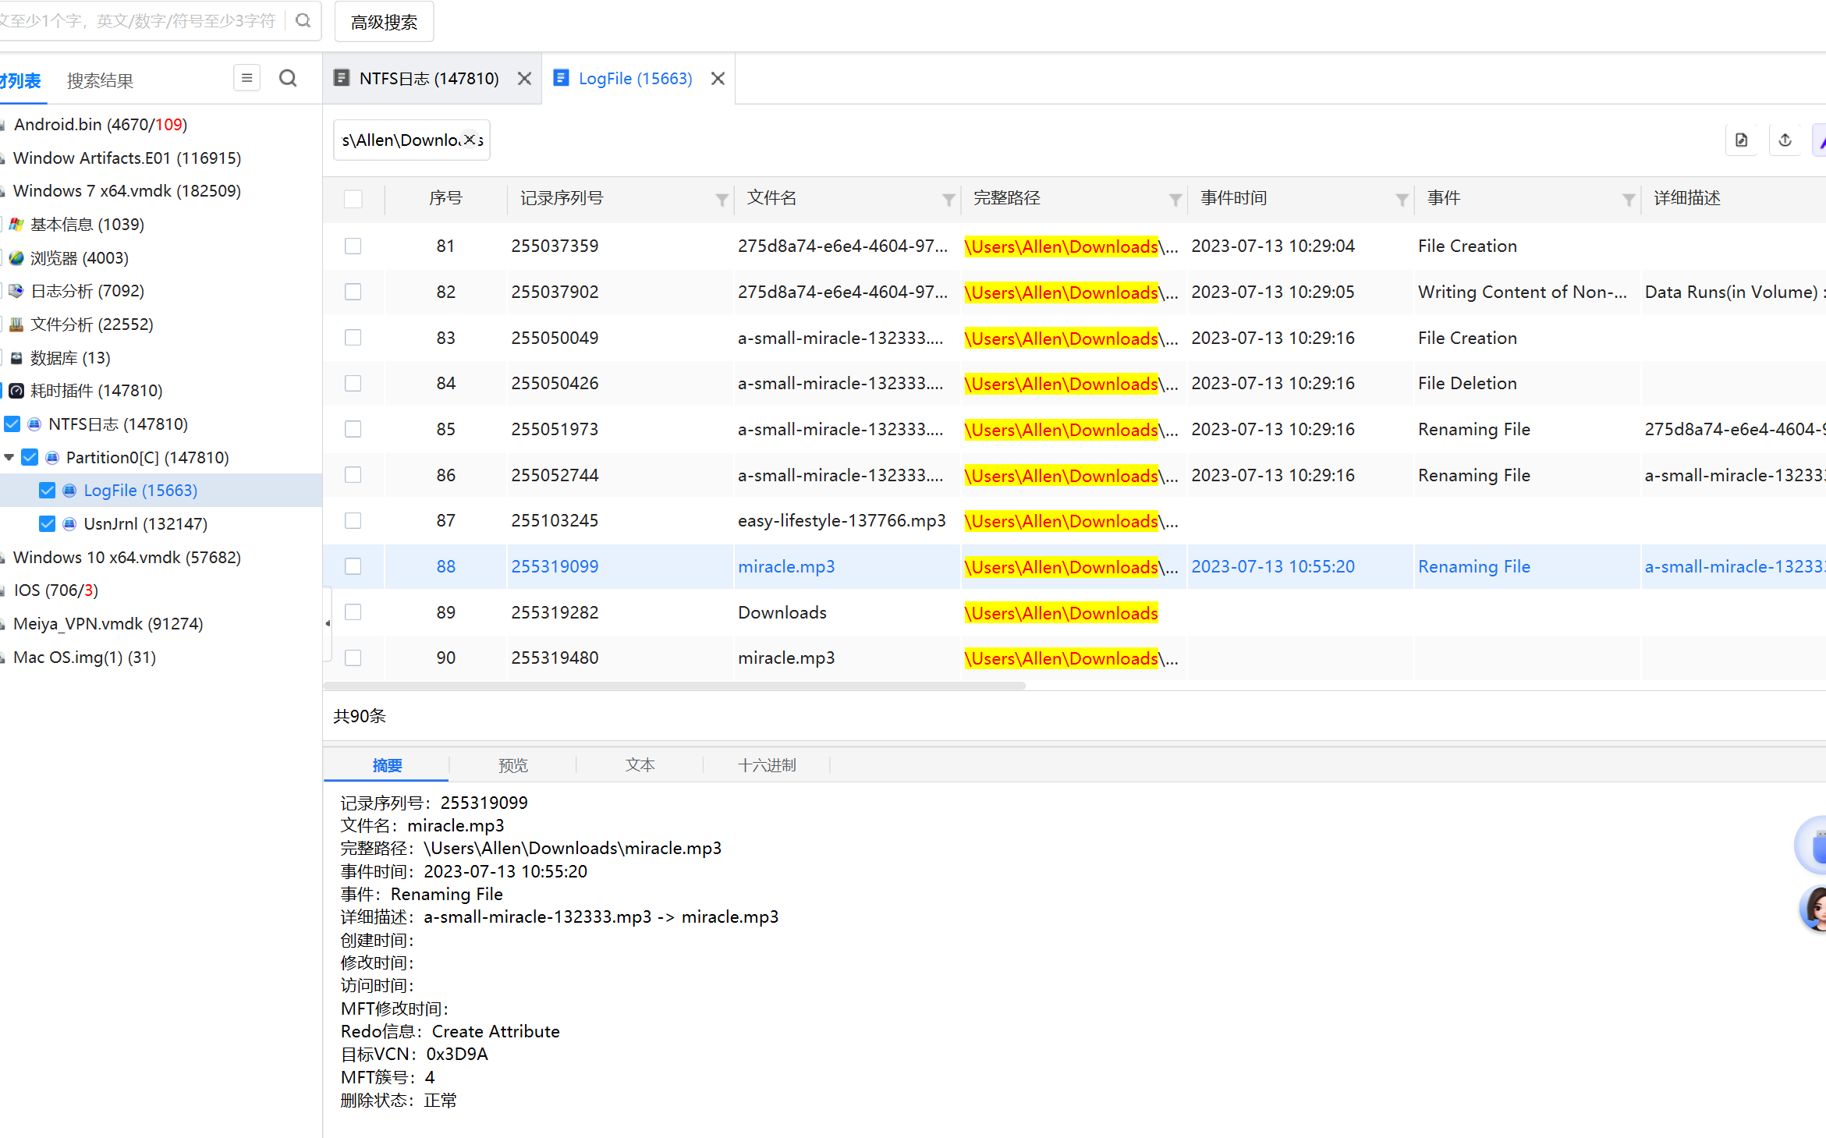Click the export report document icon

click(1741, 140)
